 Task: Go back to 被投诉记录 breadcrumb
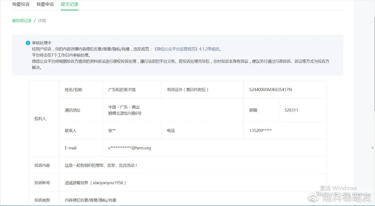[x=22, y=21]
